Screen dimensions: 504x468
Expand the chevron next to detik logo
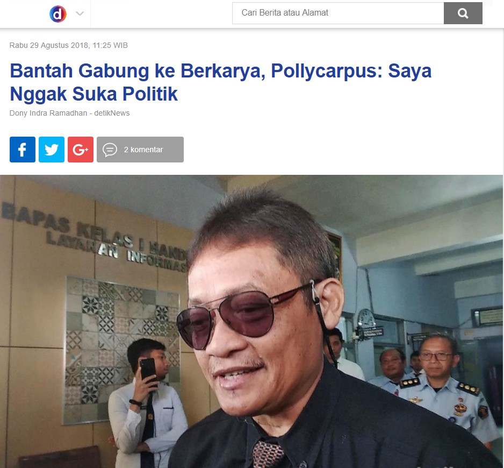pos(80,13)
